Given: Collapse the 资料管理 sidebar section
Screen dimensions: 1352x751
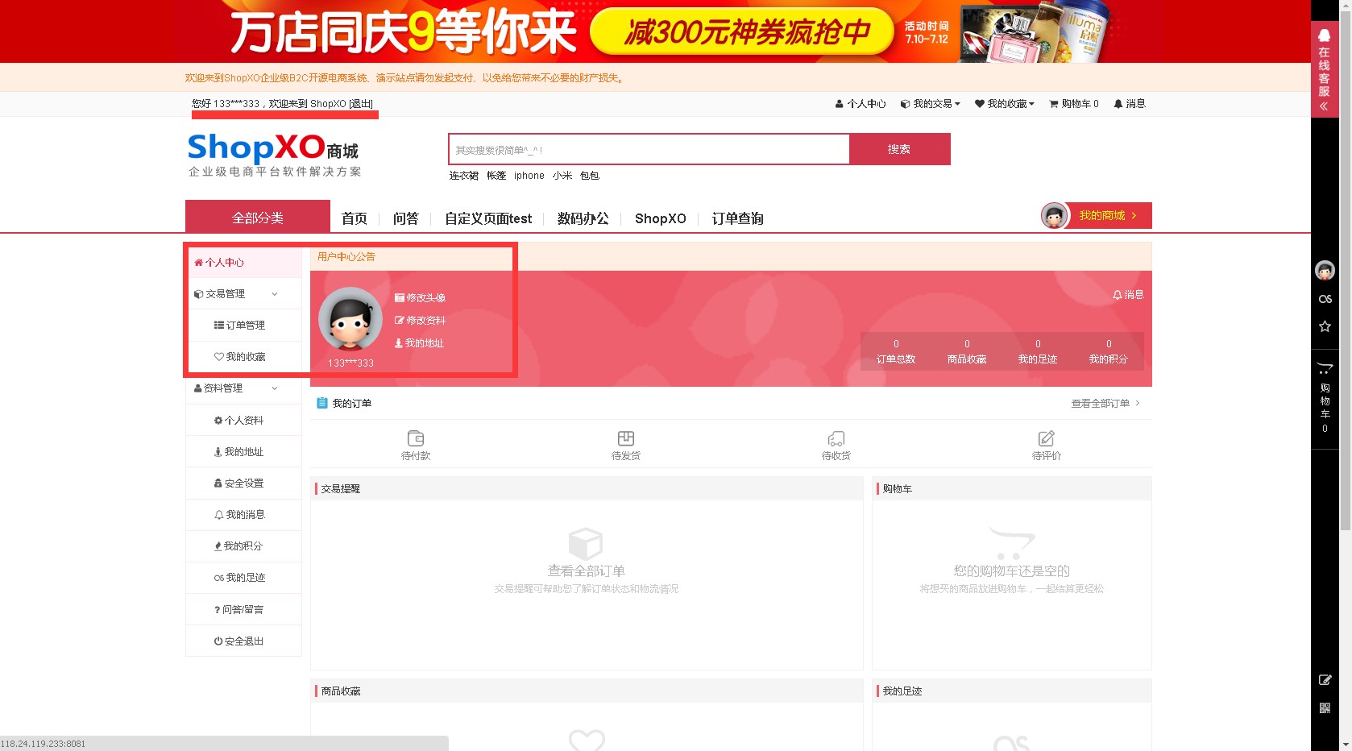Looking at the screenshot, I should 243,388.
